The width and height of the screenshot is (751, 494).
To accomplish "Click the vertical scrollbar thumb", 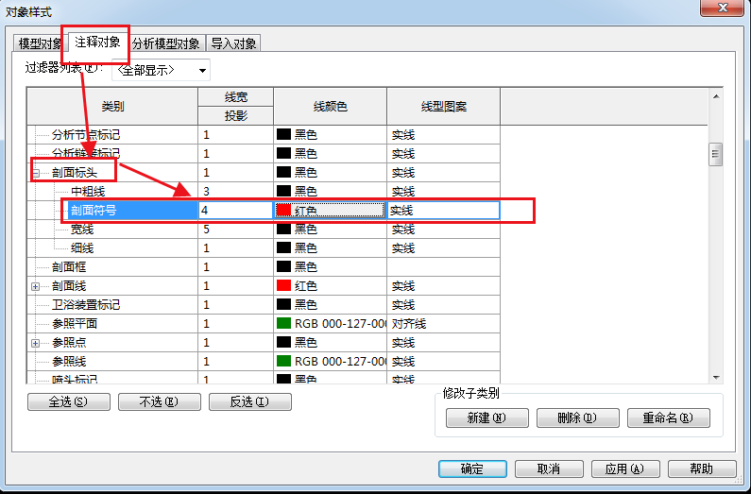I will pyautogui.click(x=715, y=154).
